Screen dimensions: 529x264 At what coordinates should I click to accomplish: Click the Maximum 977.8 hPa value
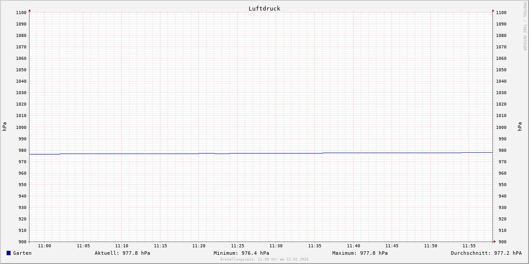point(360,253)
